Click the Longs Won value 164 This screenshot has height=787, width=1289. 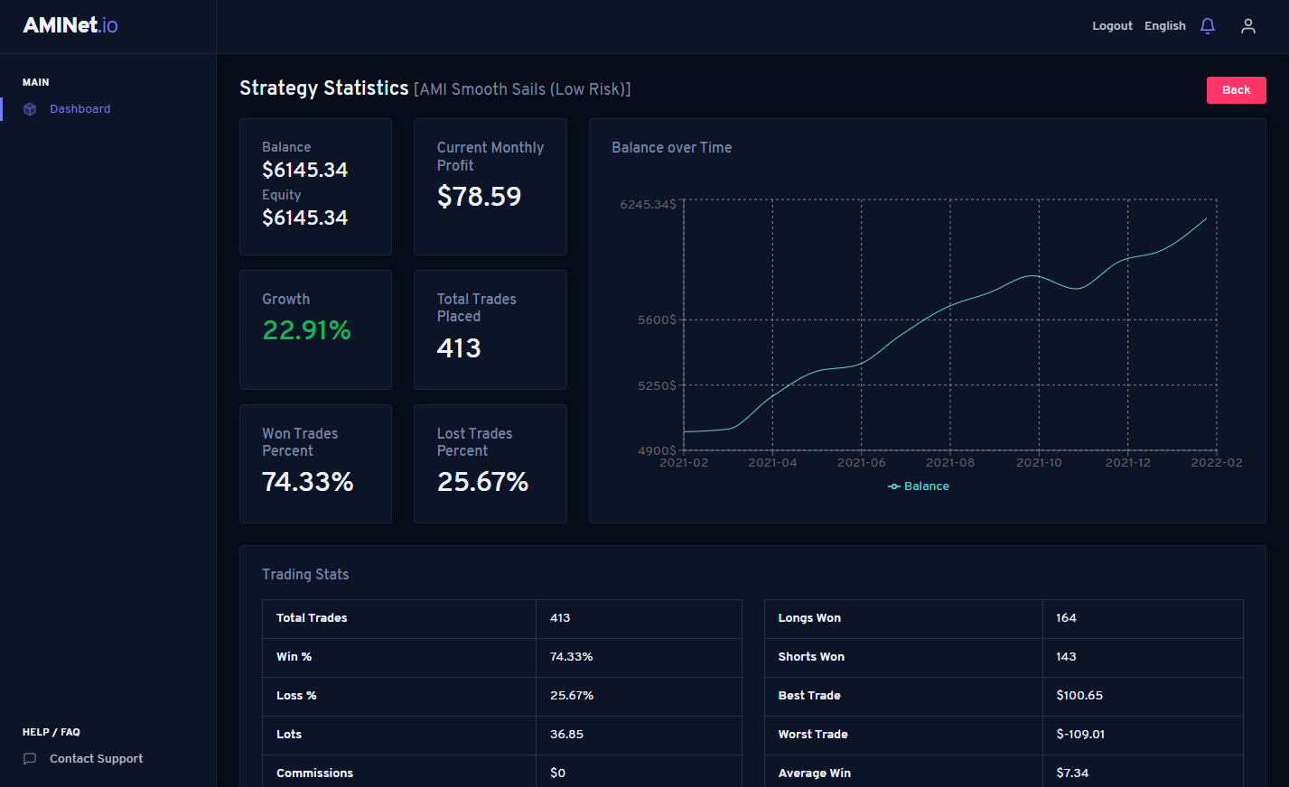(x=1066, y=618)
